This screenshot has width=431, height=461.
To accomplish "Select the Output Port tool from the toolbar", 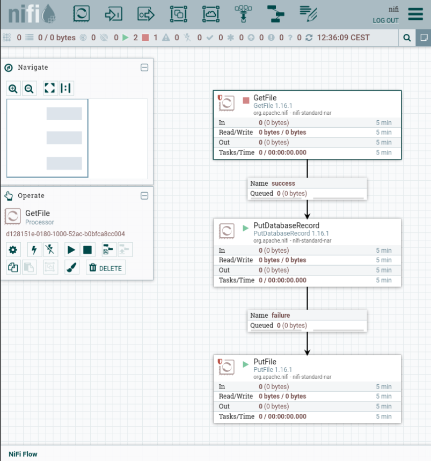I will [145, 14].
